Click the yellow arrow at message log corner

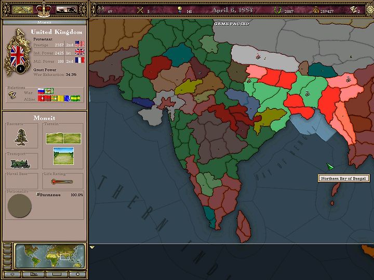click(92, 248)
